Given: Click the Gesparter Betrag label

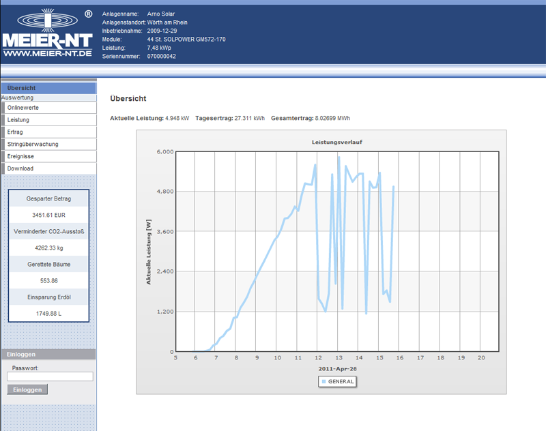Looking at the screenshot, I should [x=48, y=198].
